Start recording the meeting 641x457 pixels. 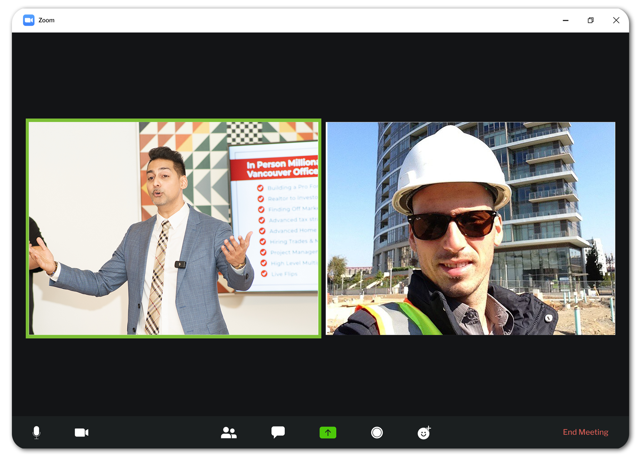(x=377, y=432)
